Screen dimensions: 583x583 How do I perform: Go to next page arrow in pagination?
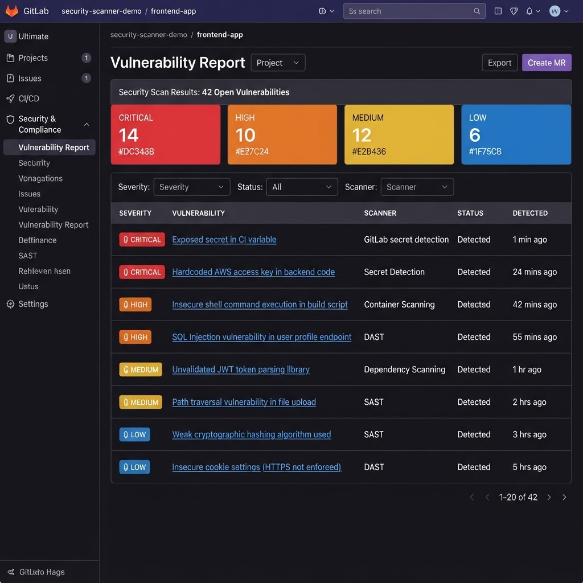coord(549,497)
